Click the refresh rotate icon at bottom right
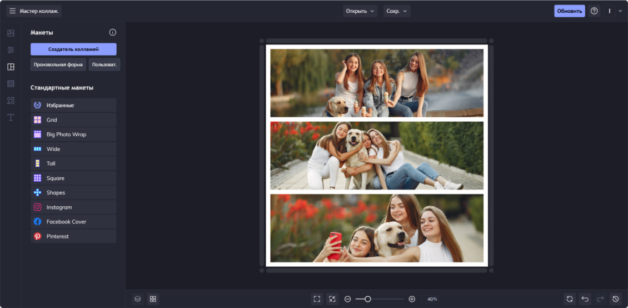Image resolution: width=628 pixels, height=308 pixels. 570,299
